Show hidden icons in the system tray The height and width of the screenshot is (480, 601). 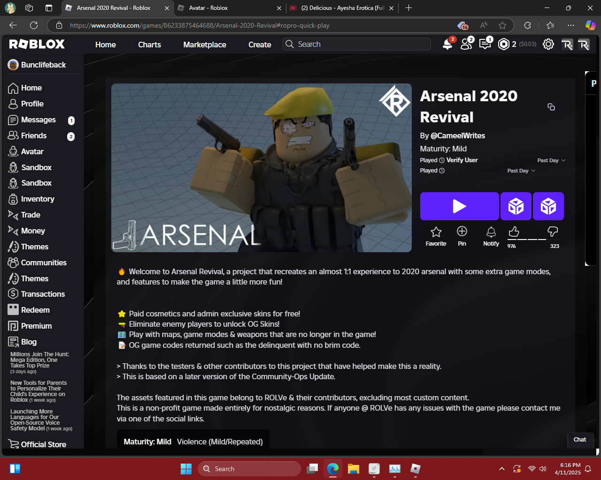click(502, 469)
